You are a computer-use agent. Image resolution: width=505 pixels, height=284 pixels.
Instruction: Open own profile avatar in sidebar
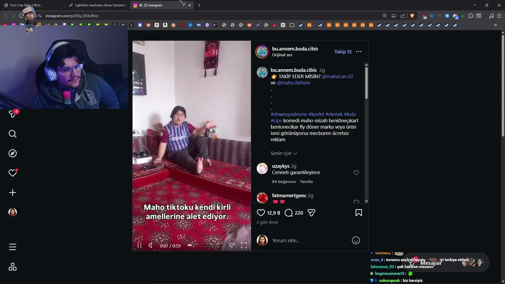[13, 212]
